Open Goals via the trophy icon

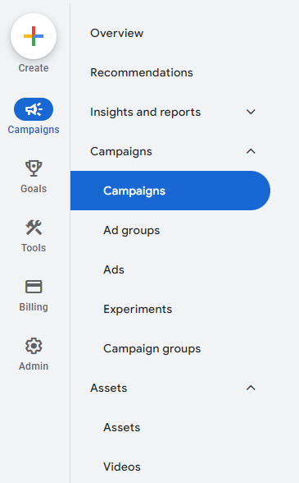click(34, 168)
